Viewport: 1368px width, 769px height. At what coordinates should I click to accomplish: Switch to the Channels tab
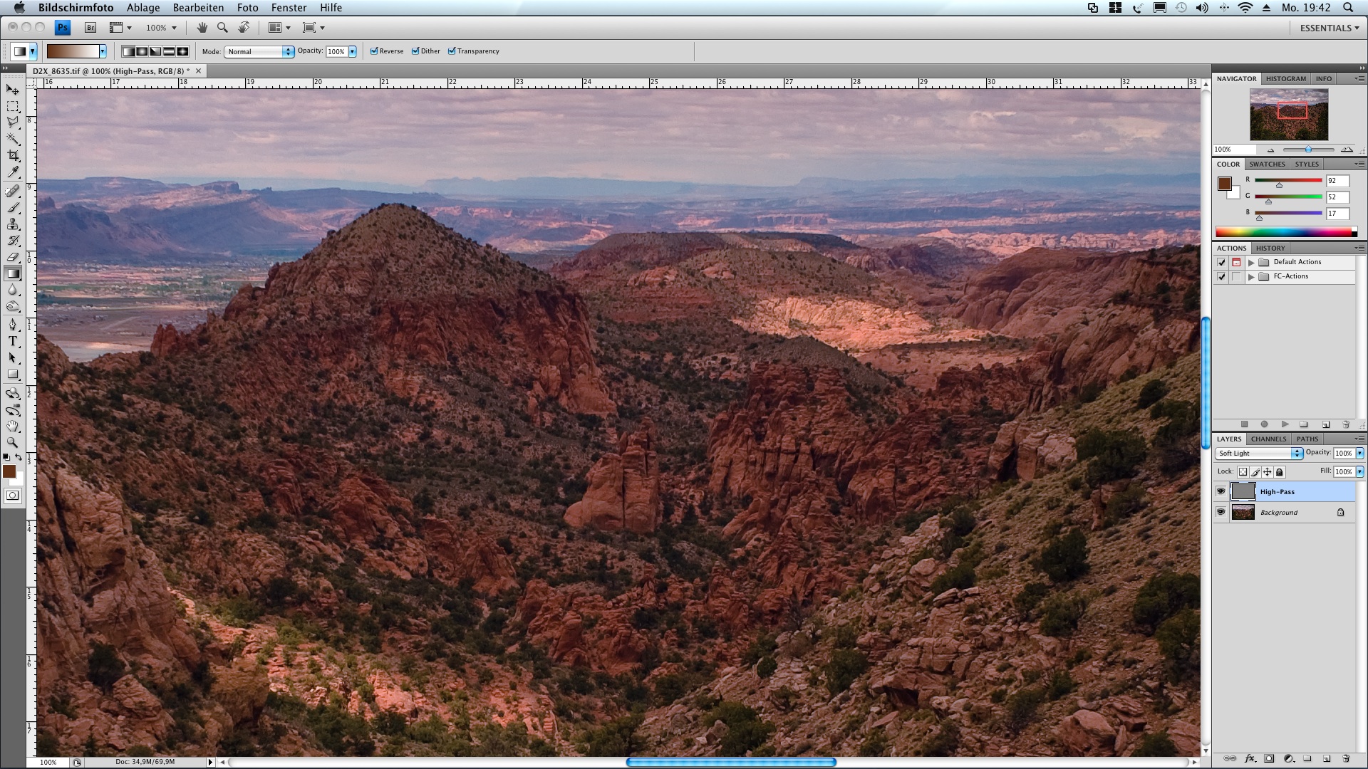(x=1268, y=439)
